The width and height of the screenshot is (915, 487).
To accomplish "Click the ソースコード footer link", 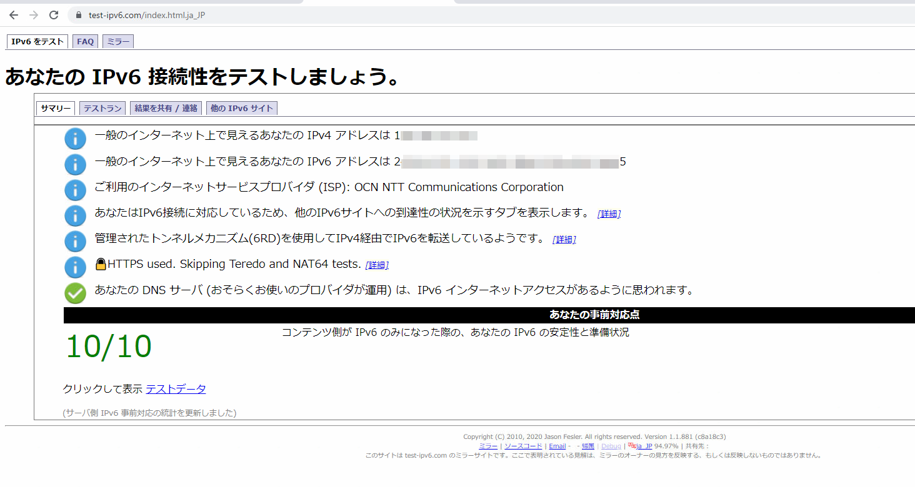I will point(523,446).
